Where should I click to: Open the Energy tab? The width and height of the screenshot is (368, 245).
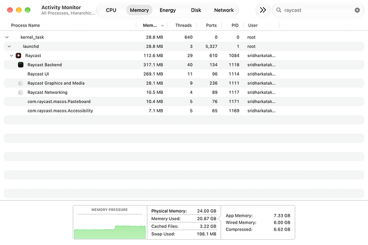167,10
